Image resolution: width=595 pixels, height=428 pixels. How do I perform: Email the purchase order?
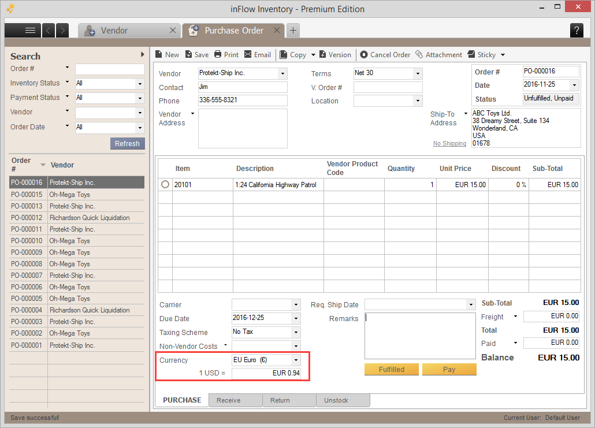pyautogui.click(x=257, y=55)
